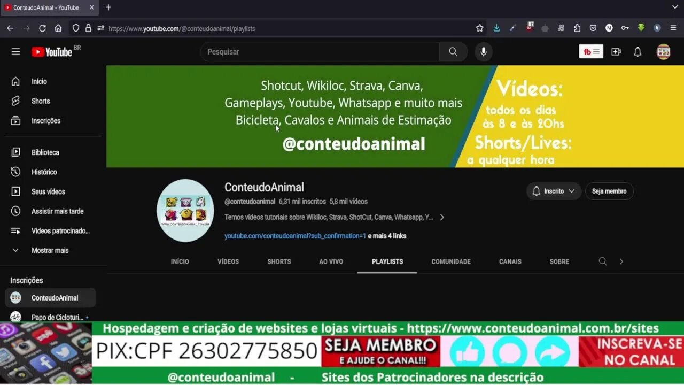Open a new browser tab
This screenshot has height=385, width=684.
click(x=108, y=7)
